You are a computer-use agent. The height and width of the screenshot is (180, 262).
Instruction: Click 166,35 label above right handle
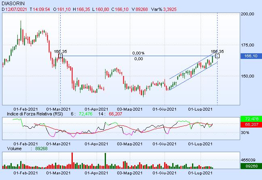click(217, 52)
